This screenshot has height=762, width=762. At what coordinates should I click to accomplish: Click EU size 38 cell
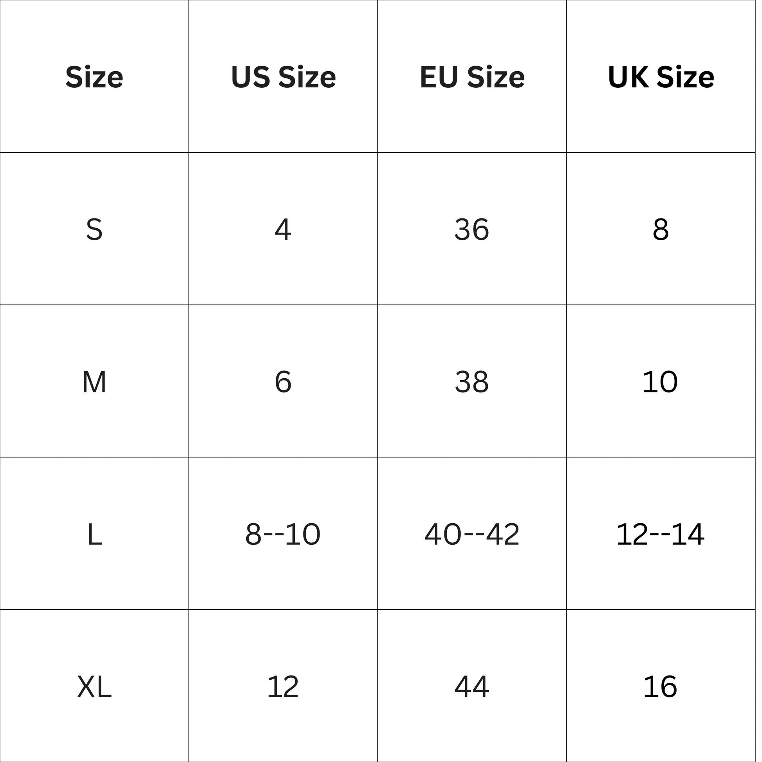(472, 382)
